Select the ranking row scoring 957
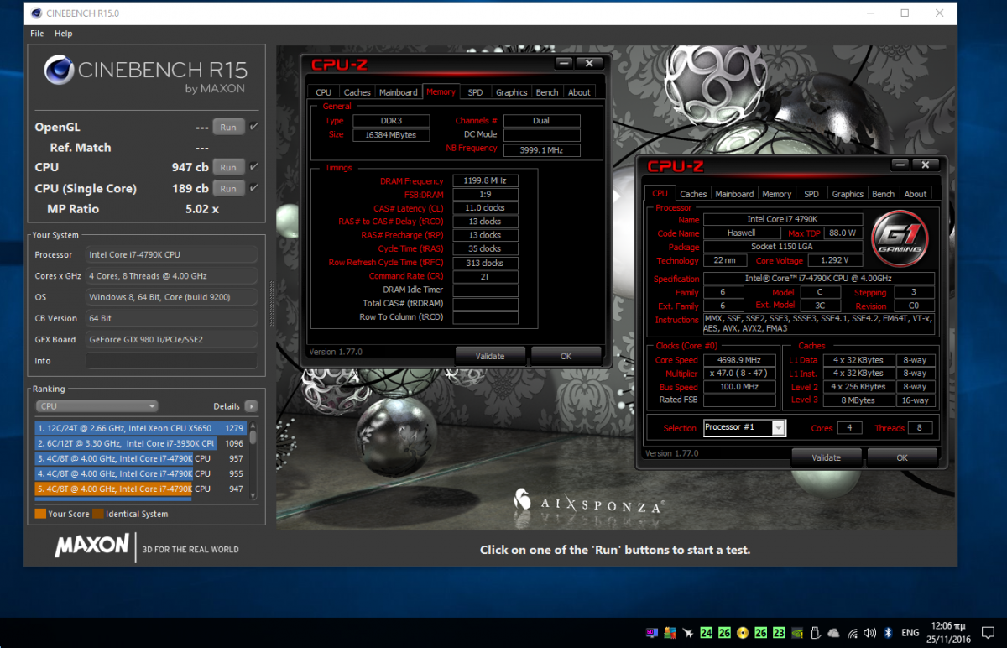Image resolution: width=1007 pixels, height=648 pixels. [x=140, y=458]
